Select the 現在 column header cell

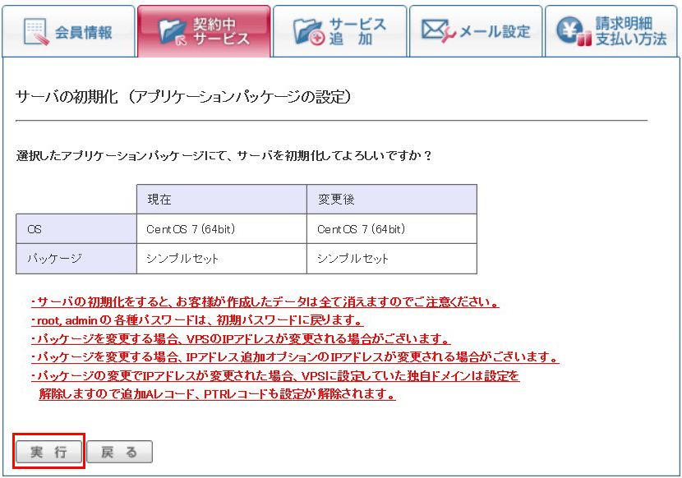221,200
